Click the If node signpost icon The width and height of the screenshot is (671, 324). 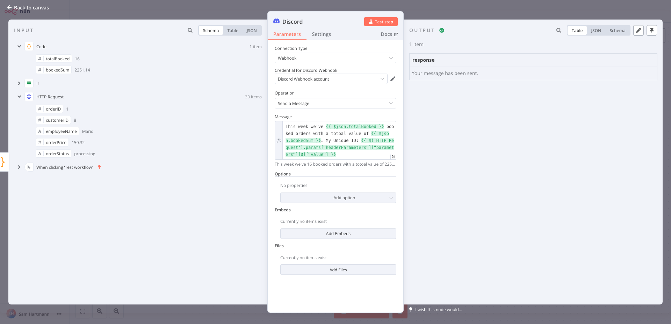pos(29,83)
